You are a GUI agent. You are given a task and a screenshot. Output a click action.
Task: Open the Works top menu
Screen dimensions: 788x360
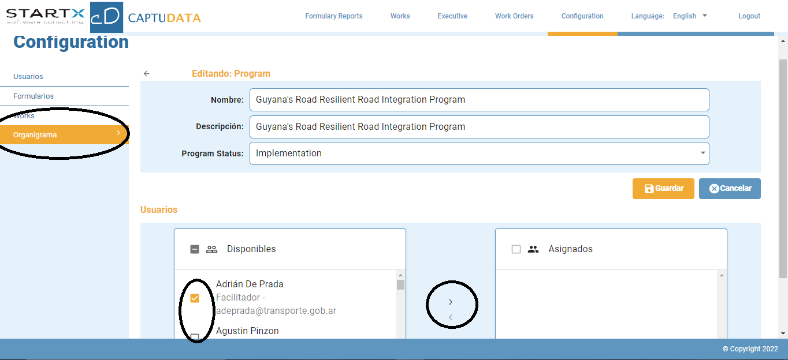400,16
